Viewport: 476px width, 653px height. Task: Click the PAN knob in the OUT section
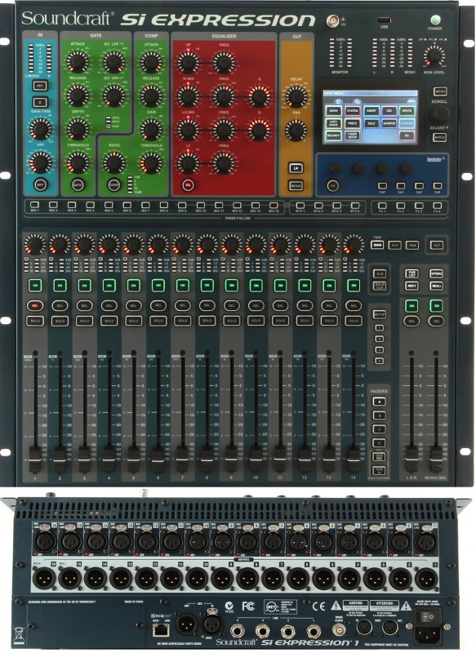click(x=296, y=131)
